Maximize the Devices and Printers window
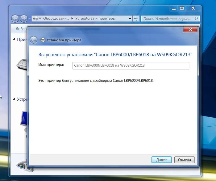Viewport: 216px width, 181px height. click(x=182, y=8)
